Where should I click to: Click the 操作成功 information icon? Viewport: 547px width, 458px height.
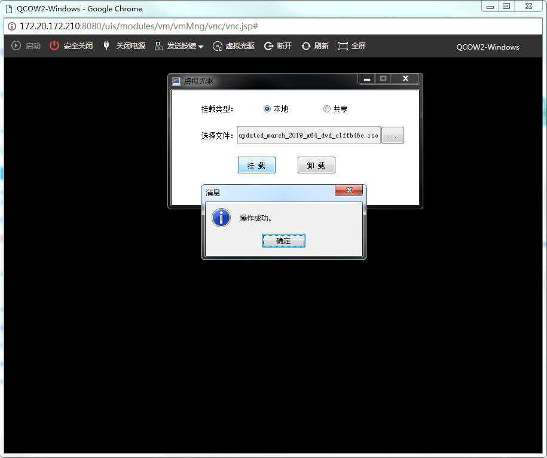[221, 218]
